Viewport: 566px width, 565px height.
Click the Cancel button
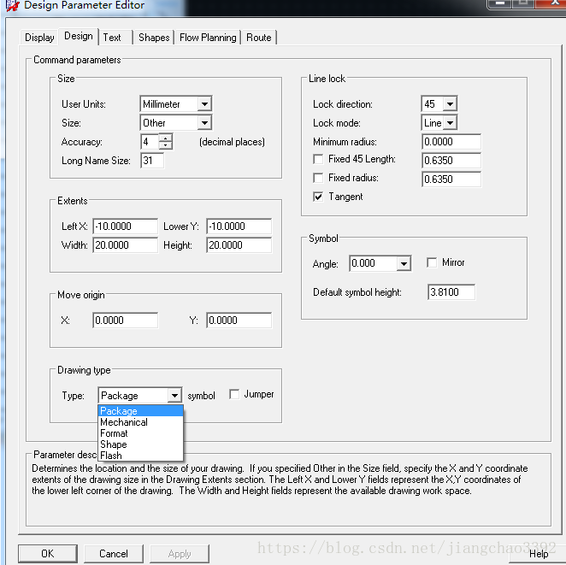(x=114, y=554)
